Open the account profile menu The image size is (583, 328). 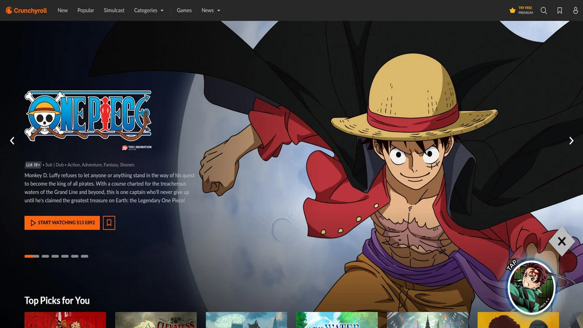pos(575,10)
